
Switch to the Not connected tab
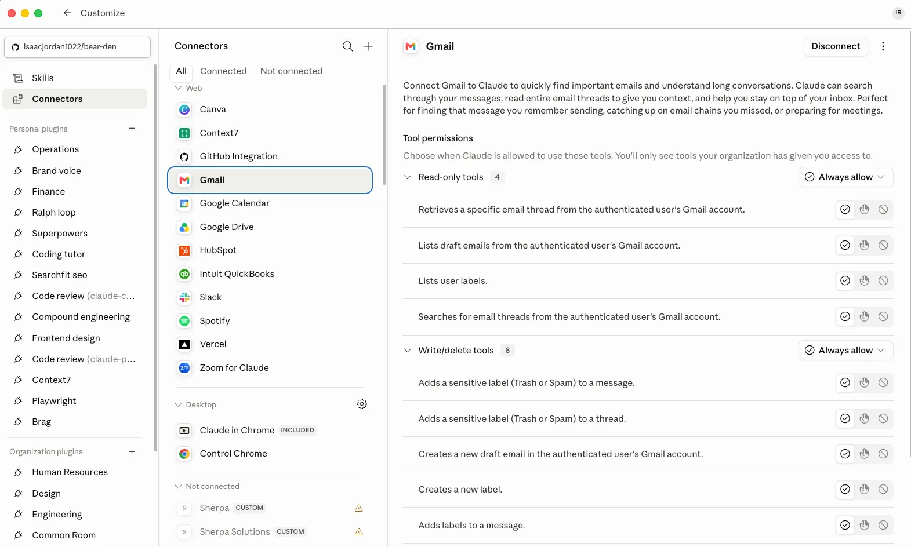pyautogui.click(x=291, y=71)
